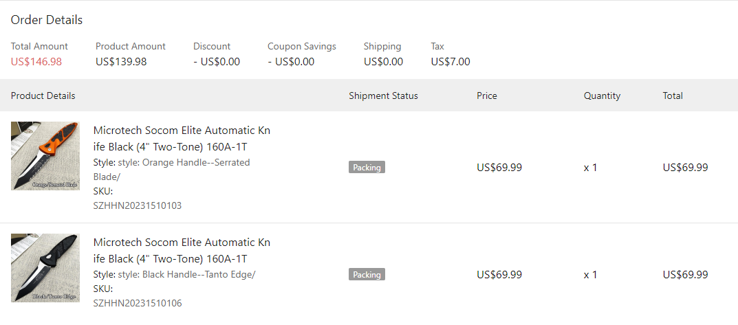Click the Shipment Status column header
The image size is (738, 325).
[x=383, y=96]
